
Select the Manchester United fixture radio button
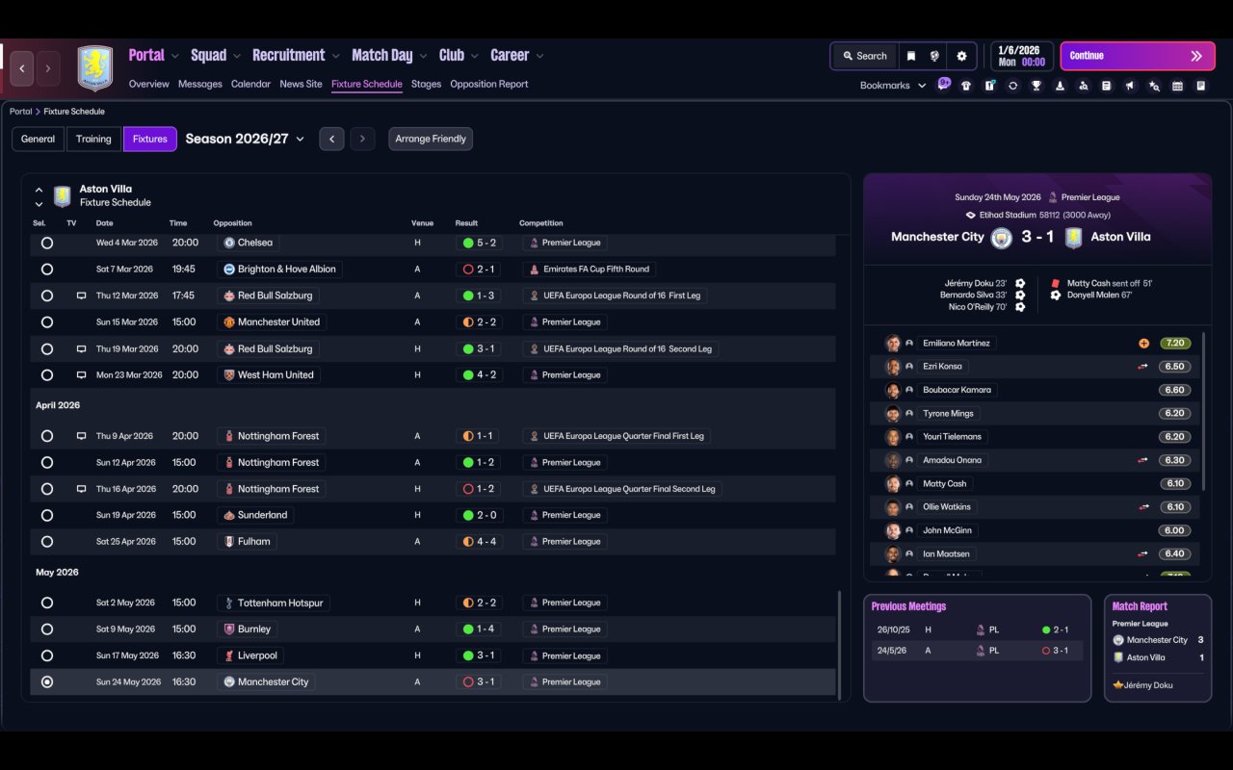coord(47,322)
